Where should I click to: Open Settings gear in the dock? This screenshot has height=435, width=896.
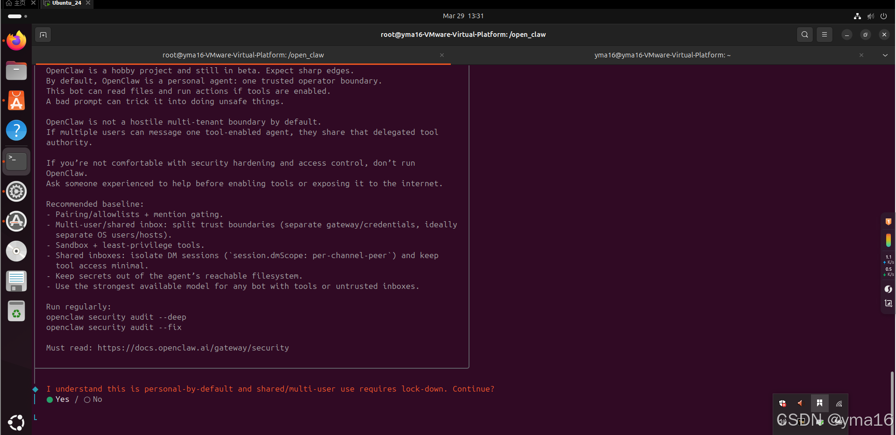[16, 191]
